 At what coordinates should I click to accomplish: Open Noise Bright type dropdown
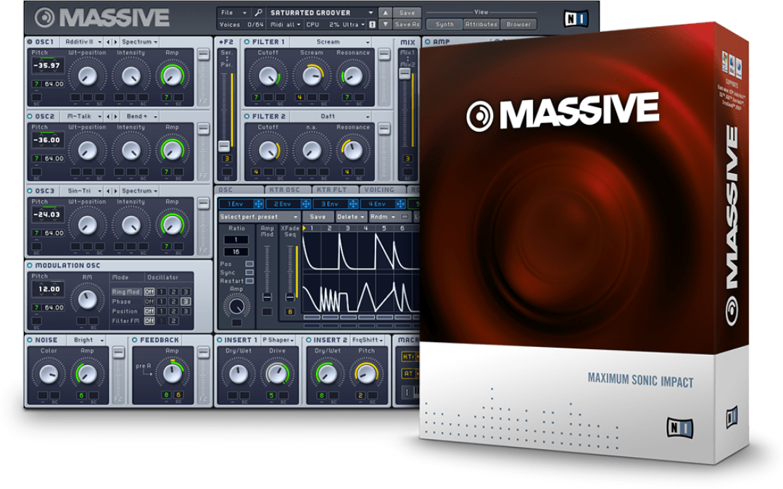[86, 340]
